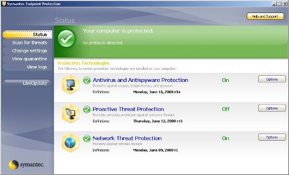The image size is (289, 175).
Task: Select Status in the sidebar
Action: tap(27, 35)
